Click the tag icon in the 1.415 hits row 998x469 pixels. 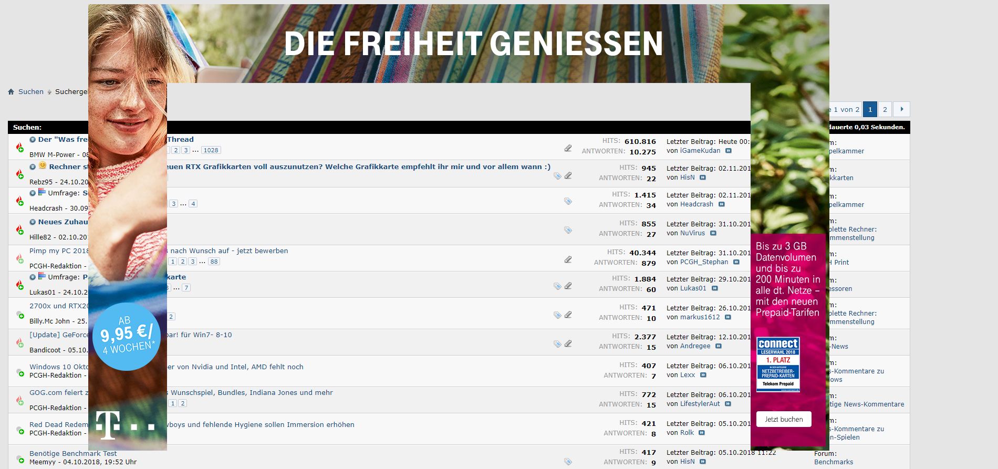pos(568,201)
